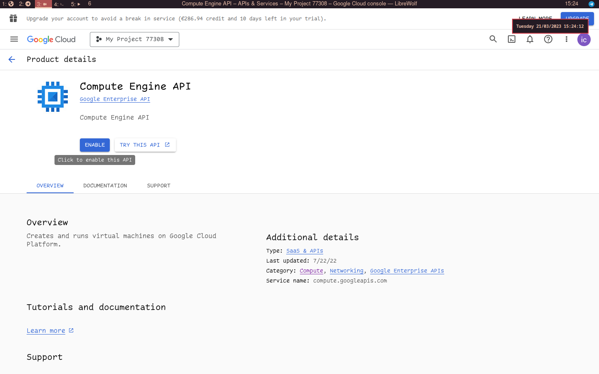This screenshot has height=374, width=599.
Task: Open the help icon
Action: point(548,39)
